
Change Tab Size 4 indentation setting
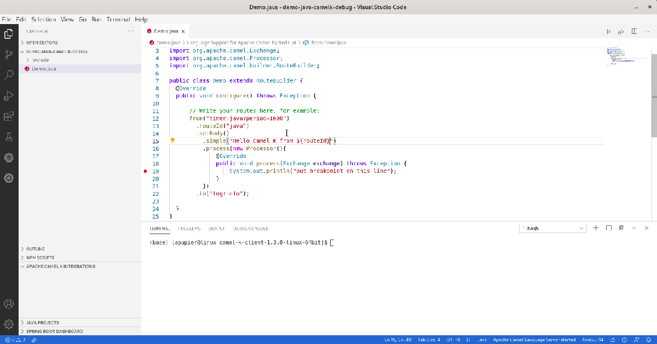pos(429,340)
